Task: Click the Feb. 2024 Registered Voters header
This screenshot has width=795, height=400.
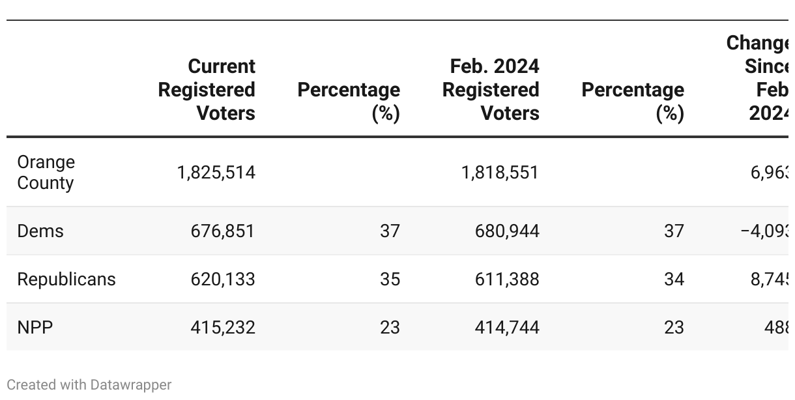Action: 491,90
